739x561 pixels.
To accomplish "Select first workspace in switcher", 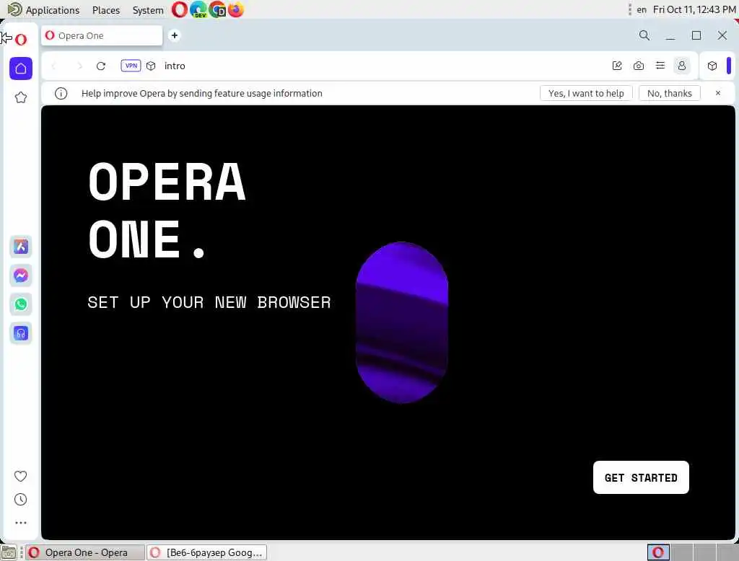I will pos(658,552).
